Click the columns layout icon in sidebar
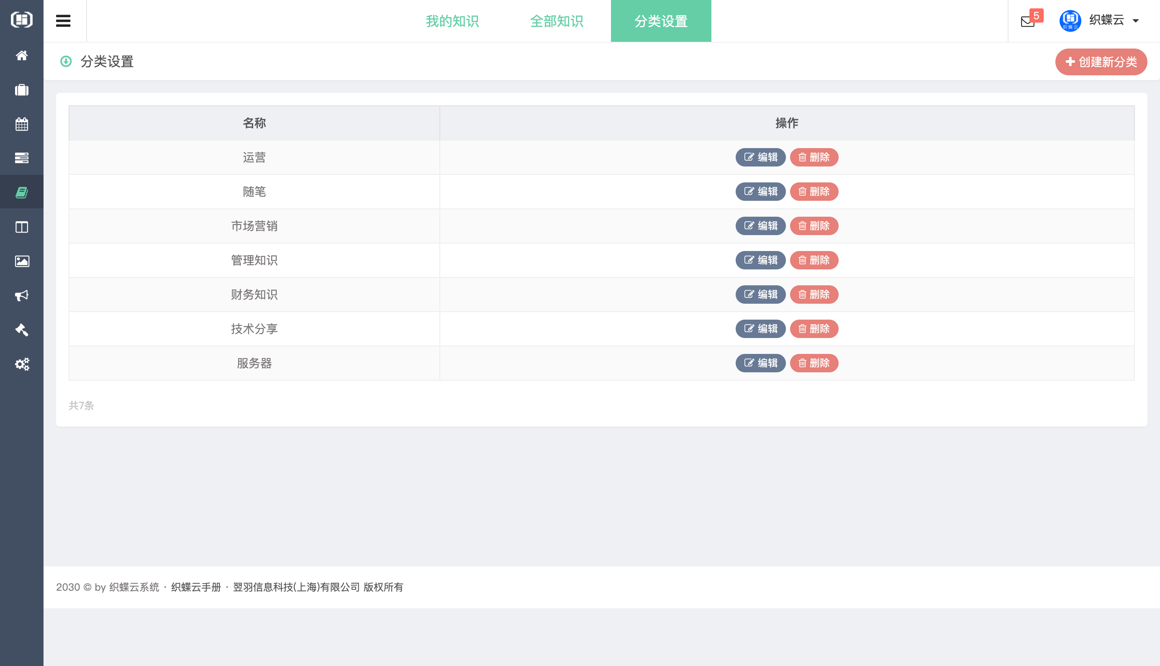The height and width of the screenshot is (666, 1160). 21,227
